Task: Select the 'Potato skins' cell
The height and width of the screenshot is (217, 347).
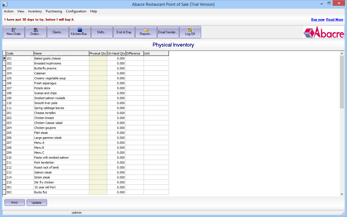Action: (x=61, y=88)
